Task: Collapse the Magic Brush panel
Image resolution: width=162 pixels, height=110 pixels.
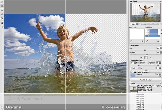Action: click(160, 45)
